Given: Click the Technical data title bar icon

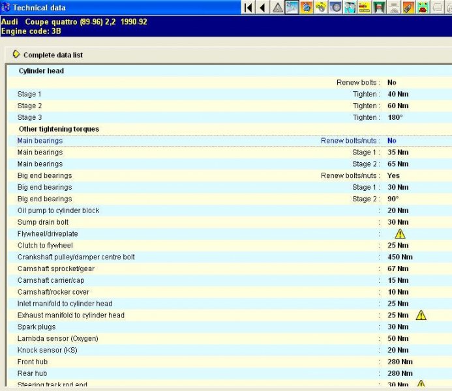Looking at the screenshot, I should (7, 7).
